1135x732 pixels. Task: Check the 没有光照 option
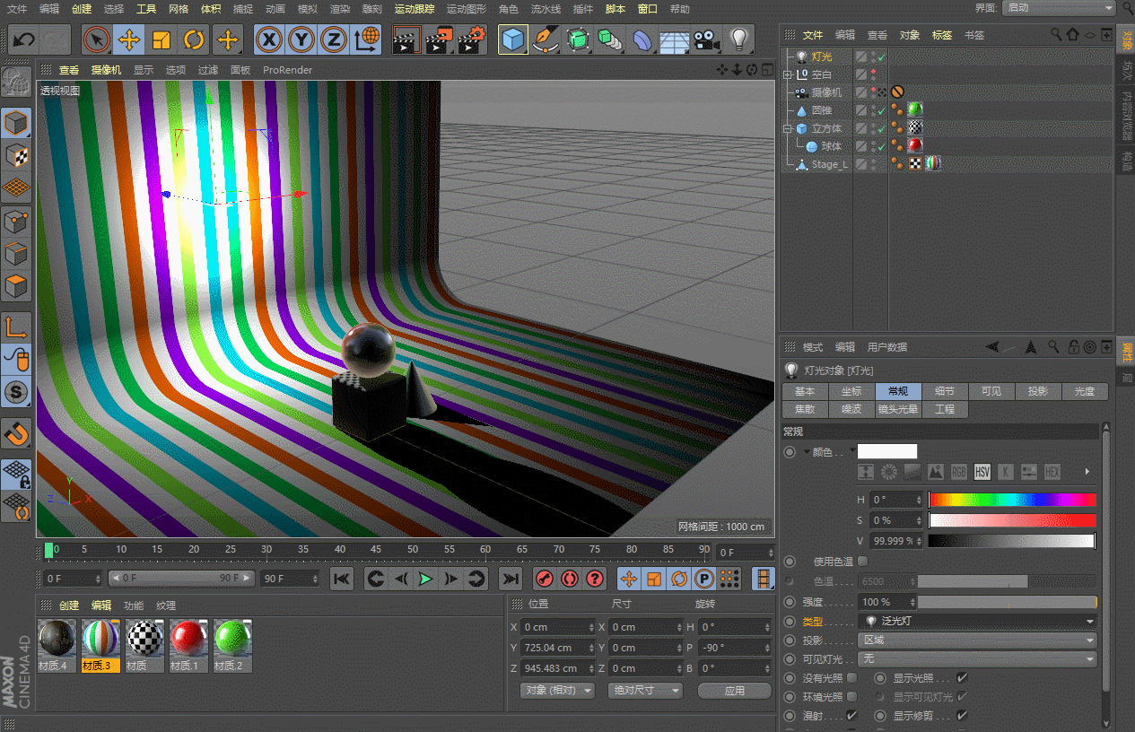[852, 678]
